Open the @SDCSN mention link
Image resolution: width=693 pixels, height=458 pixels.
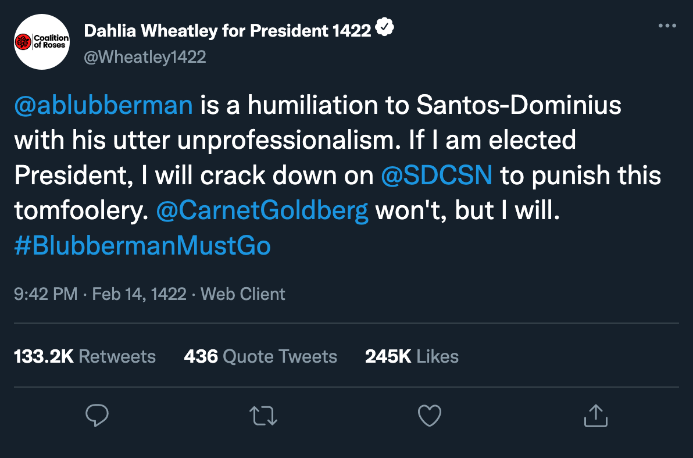(437, 175)
